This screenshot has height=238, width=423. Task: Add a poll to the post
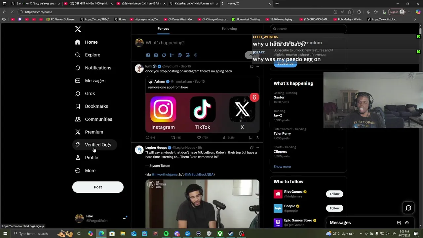(172, 55)
